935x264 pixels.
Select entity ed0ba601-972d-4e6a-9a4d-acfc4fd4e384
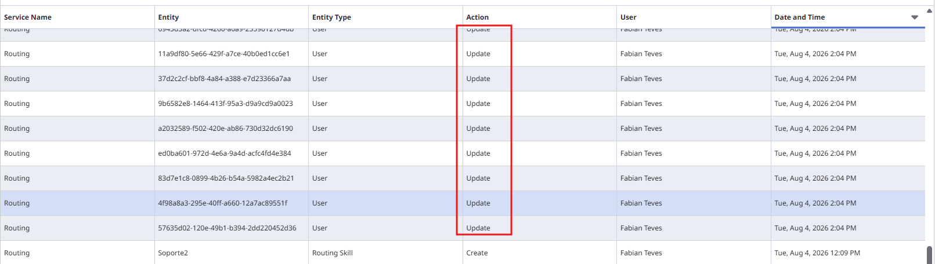pos(225,153)
